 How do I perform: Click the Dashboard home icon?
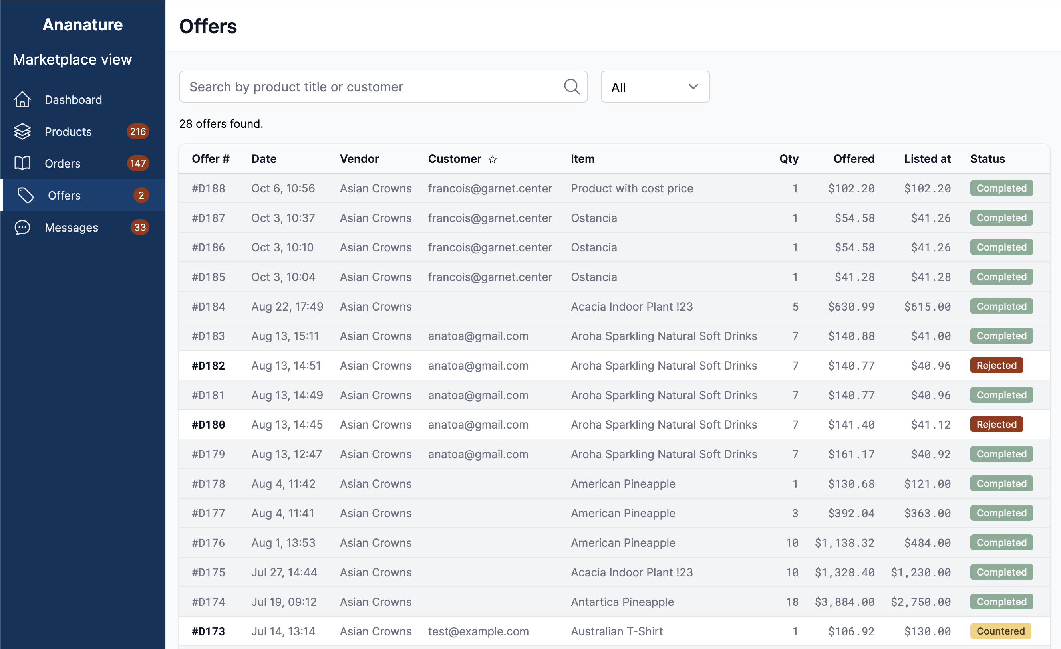pos(22,99)
